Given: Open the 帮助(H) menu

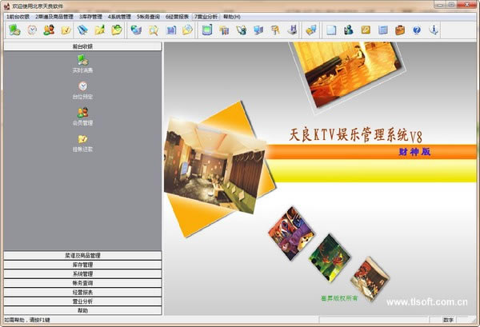Looking at the screenshot, I should (231, 16).
